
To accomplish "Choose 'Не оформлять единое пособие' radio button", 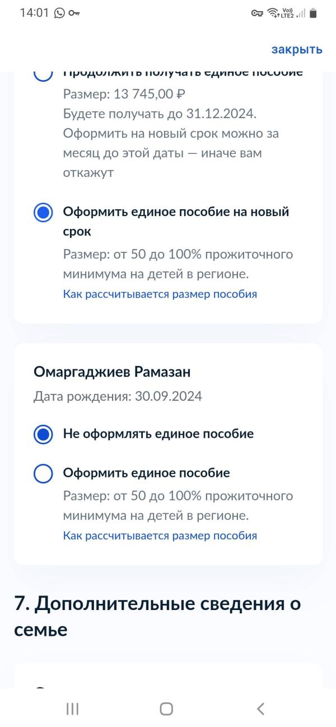I will (43, 434).
